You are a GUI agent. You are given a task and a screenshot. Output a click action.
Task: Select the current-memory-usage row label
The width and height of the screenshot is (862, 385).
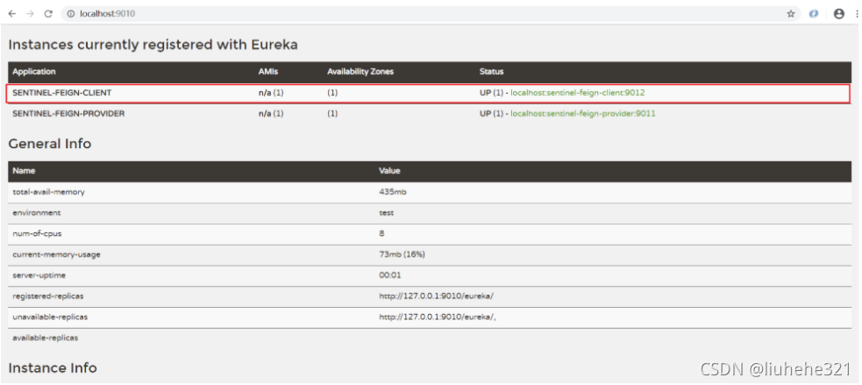(x=57, y=254)
